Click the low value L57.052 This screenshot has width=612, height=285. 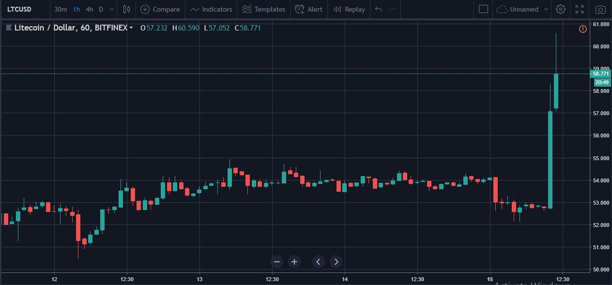217,28
